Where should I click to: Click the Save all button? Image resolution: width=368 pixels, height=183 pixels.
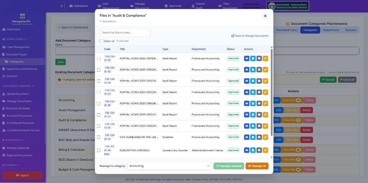328,80
